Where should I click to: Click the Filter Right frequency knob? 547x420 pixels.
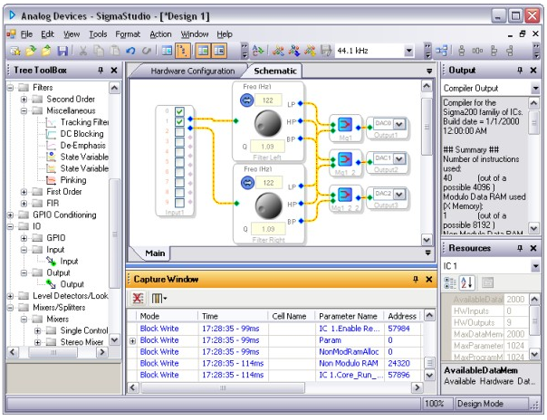coord(268,205)
